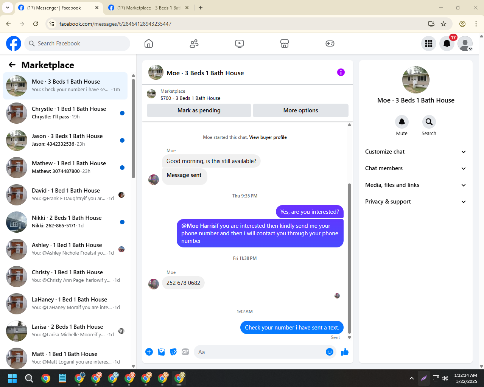Expand the Chat members section
The image size is (484, 387).
point(416,168)
